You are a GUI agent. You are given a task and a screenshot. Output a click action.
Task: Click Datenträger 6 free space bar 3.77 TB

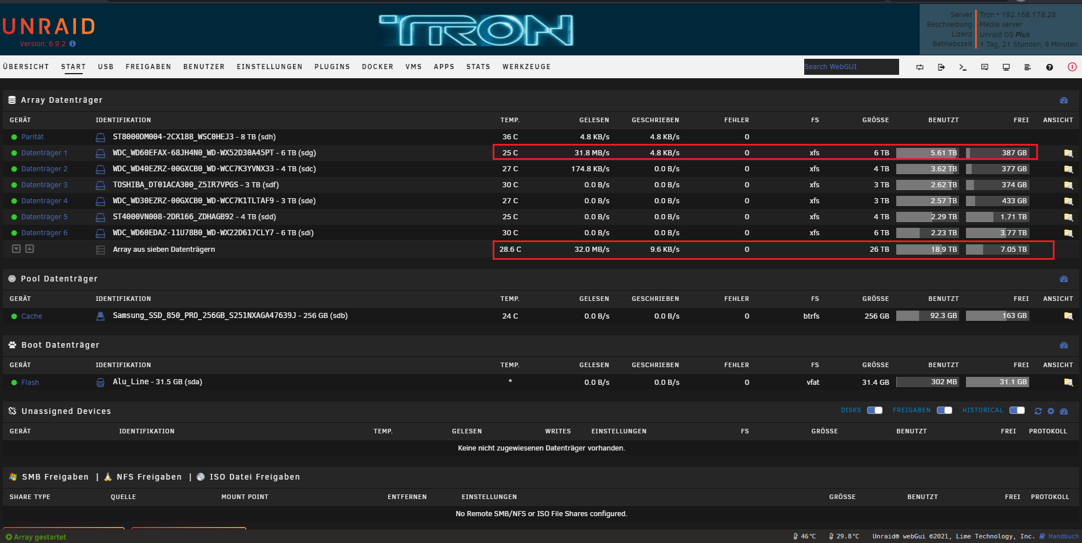click(x=997, y=233)
